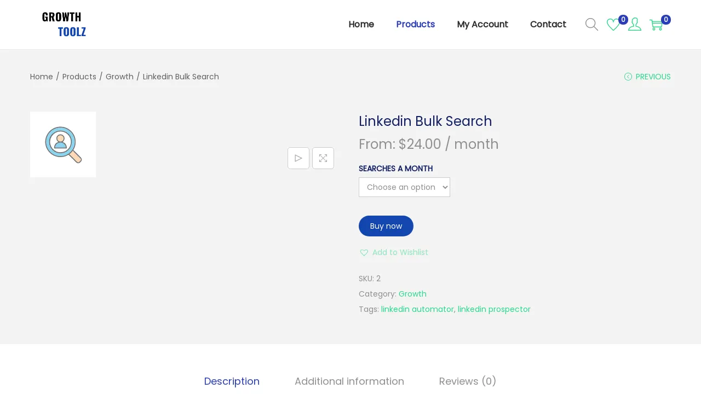
Task: Click the linkedin prospector tag
Action: [494, 309]
